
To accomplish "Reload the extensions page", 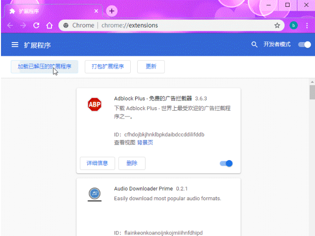I will point(36,25).
